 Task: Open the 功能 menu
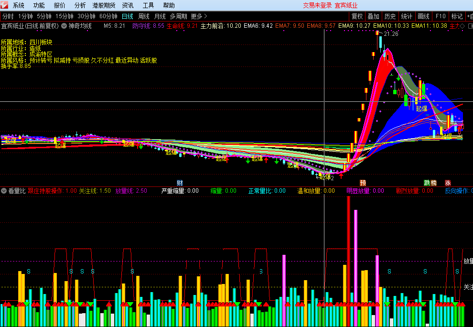click(39, 5)
